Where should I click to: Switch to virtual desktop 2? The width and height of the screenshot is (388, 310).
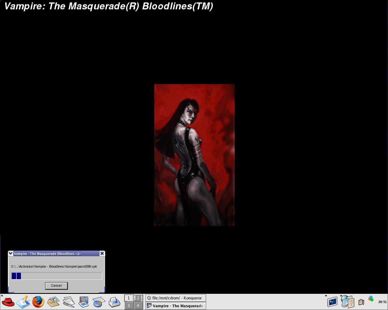point(138,298)
